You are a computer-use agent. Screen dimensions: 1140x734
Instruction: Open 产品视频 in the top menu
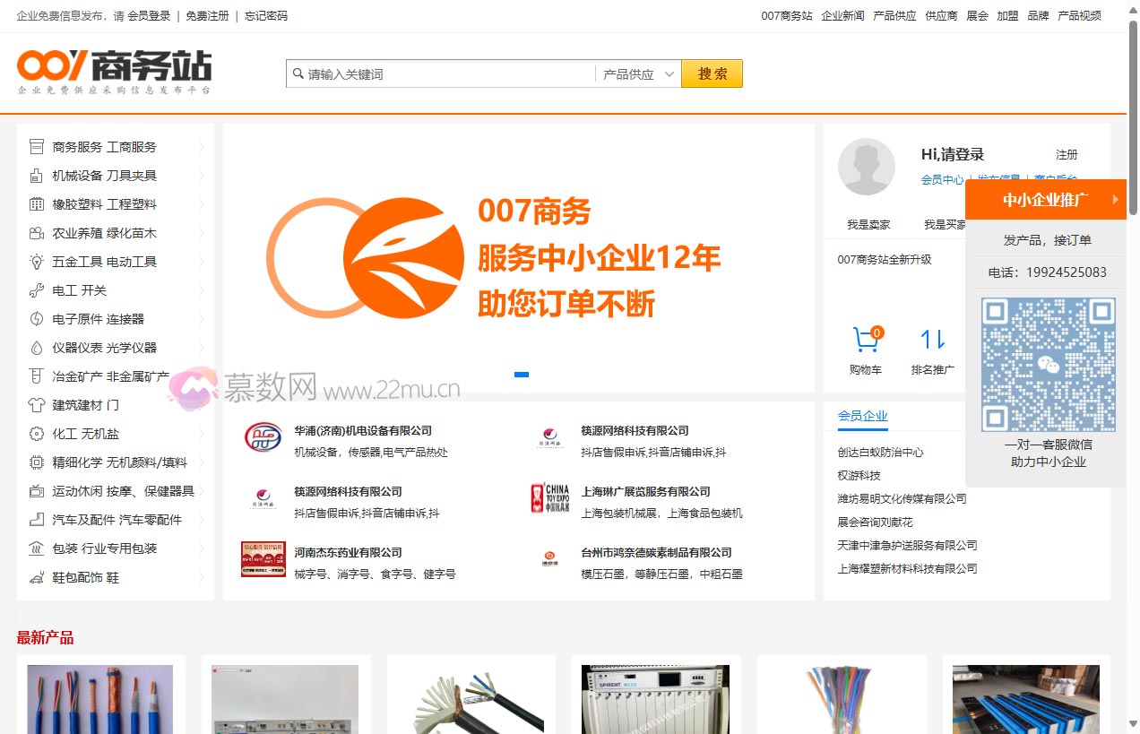point(1079,16)
